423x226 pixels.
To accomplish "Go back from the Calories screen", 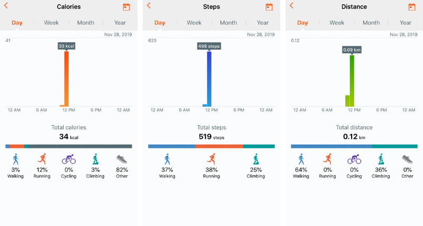I will point(6,6).
